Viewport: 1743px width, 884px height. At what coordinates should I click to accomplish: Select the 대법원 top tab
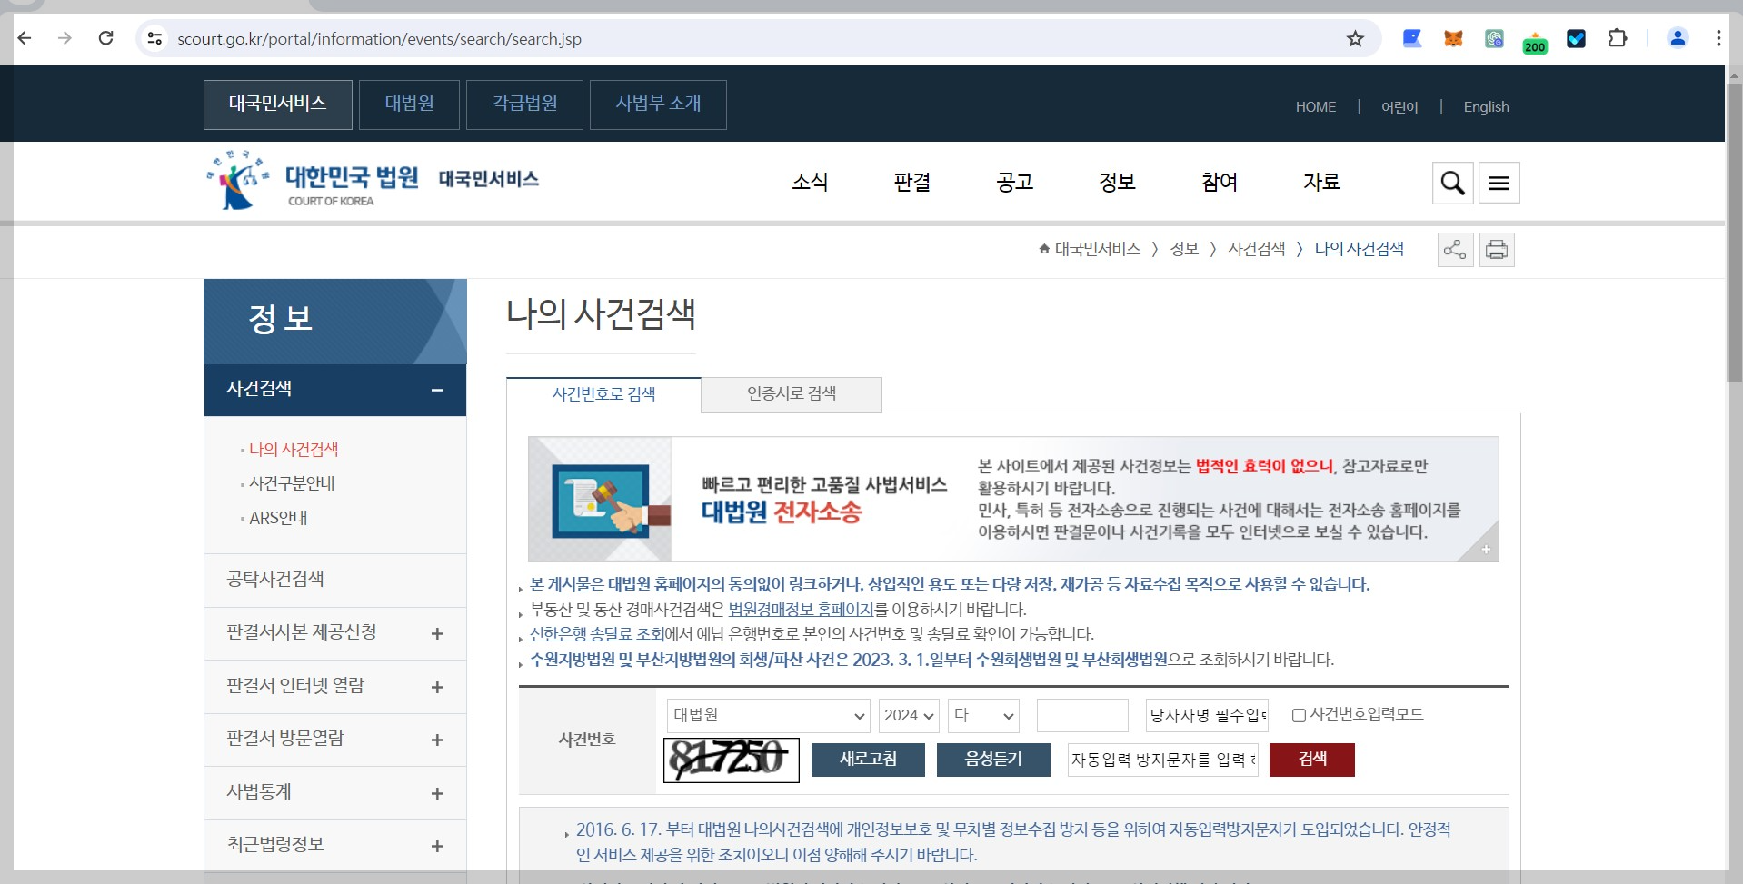coord(409,104)
